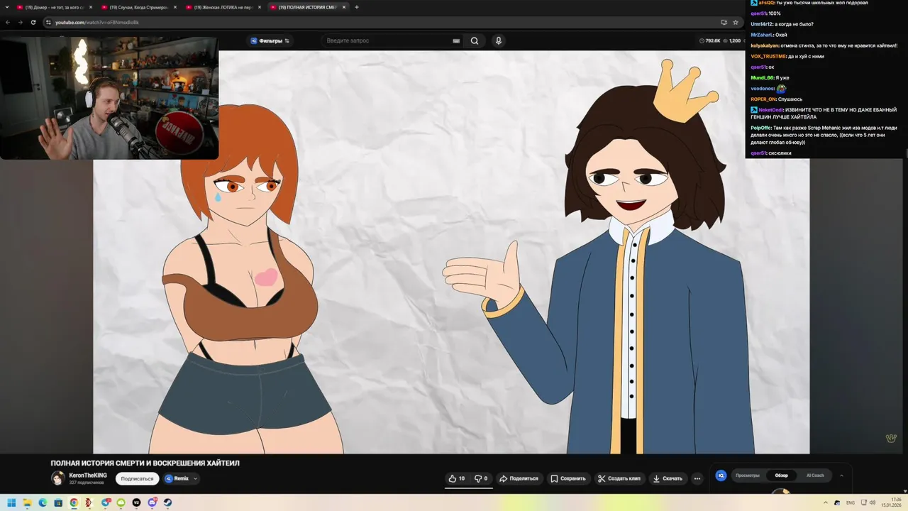Screen dimensions: 908x511
Task: Close the 'Домер - не тот' tab
Action: click(x=91, y=7)
